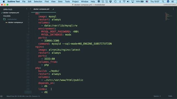Click the MYSQL_DATABASE key
The image size is (177, 99).
[x=52, y=35]
